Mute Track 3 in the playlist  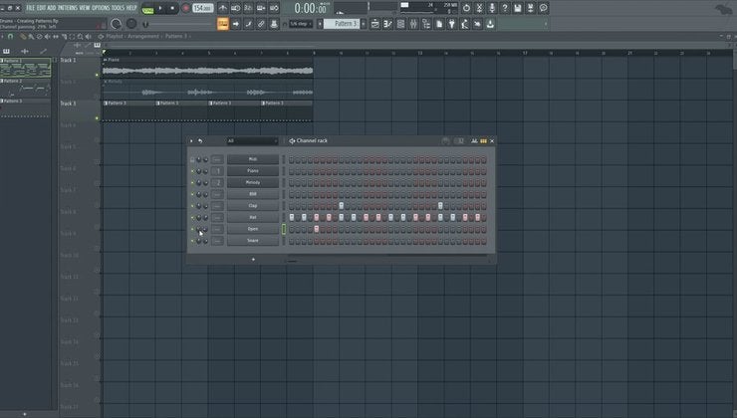(98, 117)
